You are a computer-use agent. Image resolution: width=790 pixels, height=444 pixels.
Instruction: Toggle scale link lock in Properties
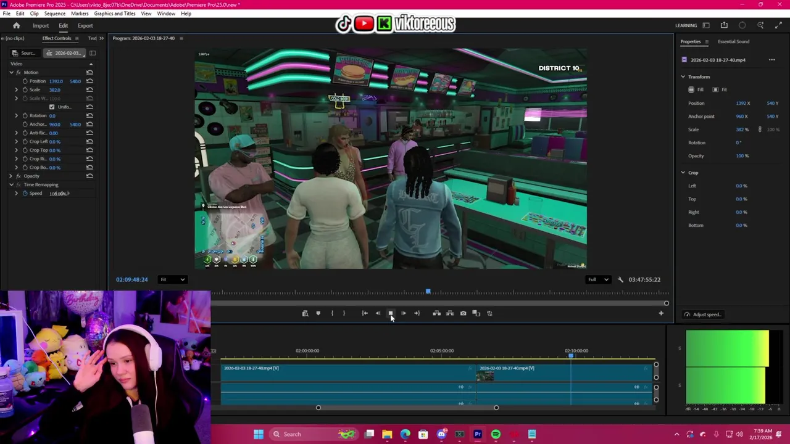click(760, 129)
